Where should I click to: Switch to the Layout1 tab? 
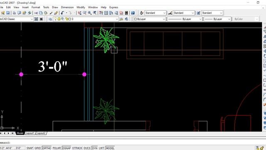(x=30, y=133)
